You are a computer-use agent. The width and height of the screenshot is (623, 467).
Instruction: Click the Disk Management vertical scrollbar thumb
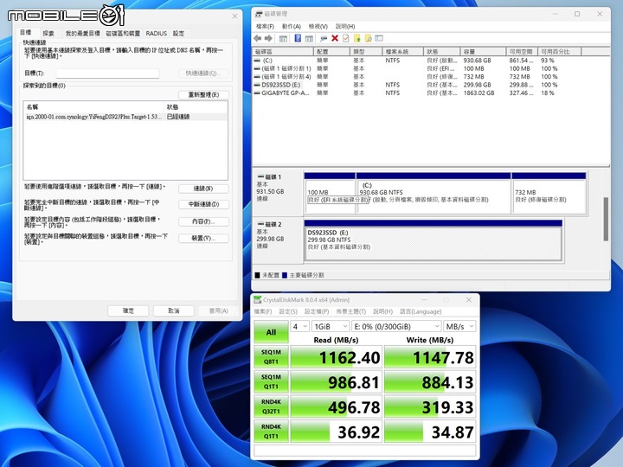[606, 219]
